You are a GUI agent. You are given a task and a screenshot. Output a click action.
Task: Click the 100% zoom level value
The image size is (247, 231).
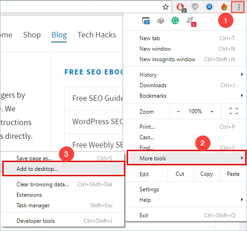195,111
